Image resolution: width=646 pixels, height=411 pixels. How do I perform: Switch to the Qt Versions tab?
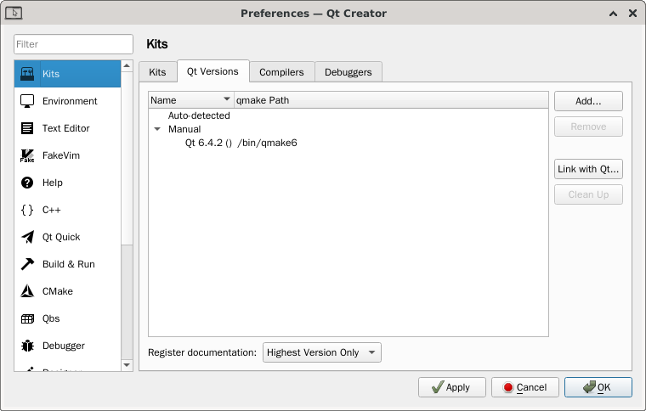pos(212,71)
